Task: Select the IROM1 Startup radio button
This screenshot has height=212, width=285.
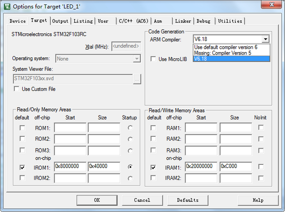Action: point(130,167)
